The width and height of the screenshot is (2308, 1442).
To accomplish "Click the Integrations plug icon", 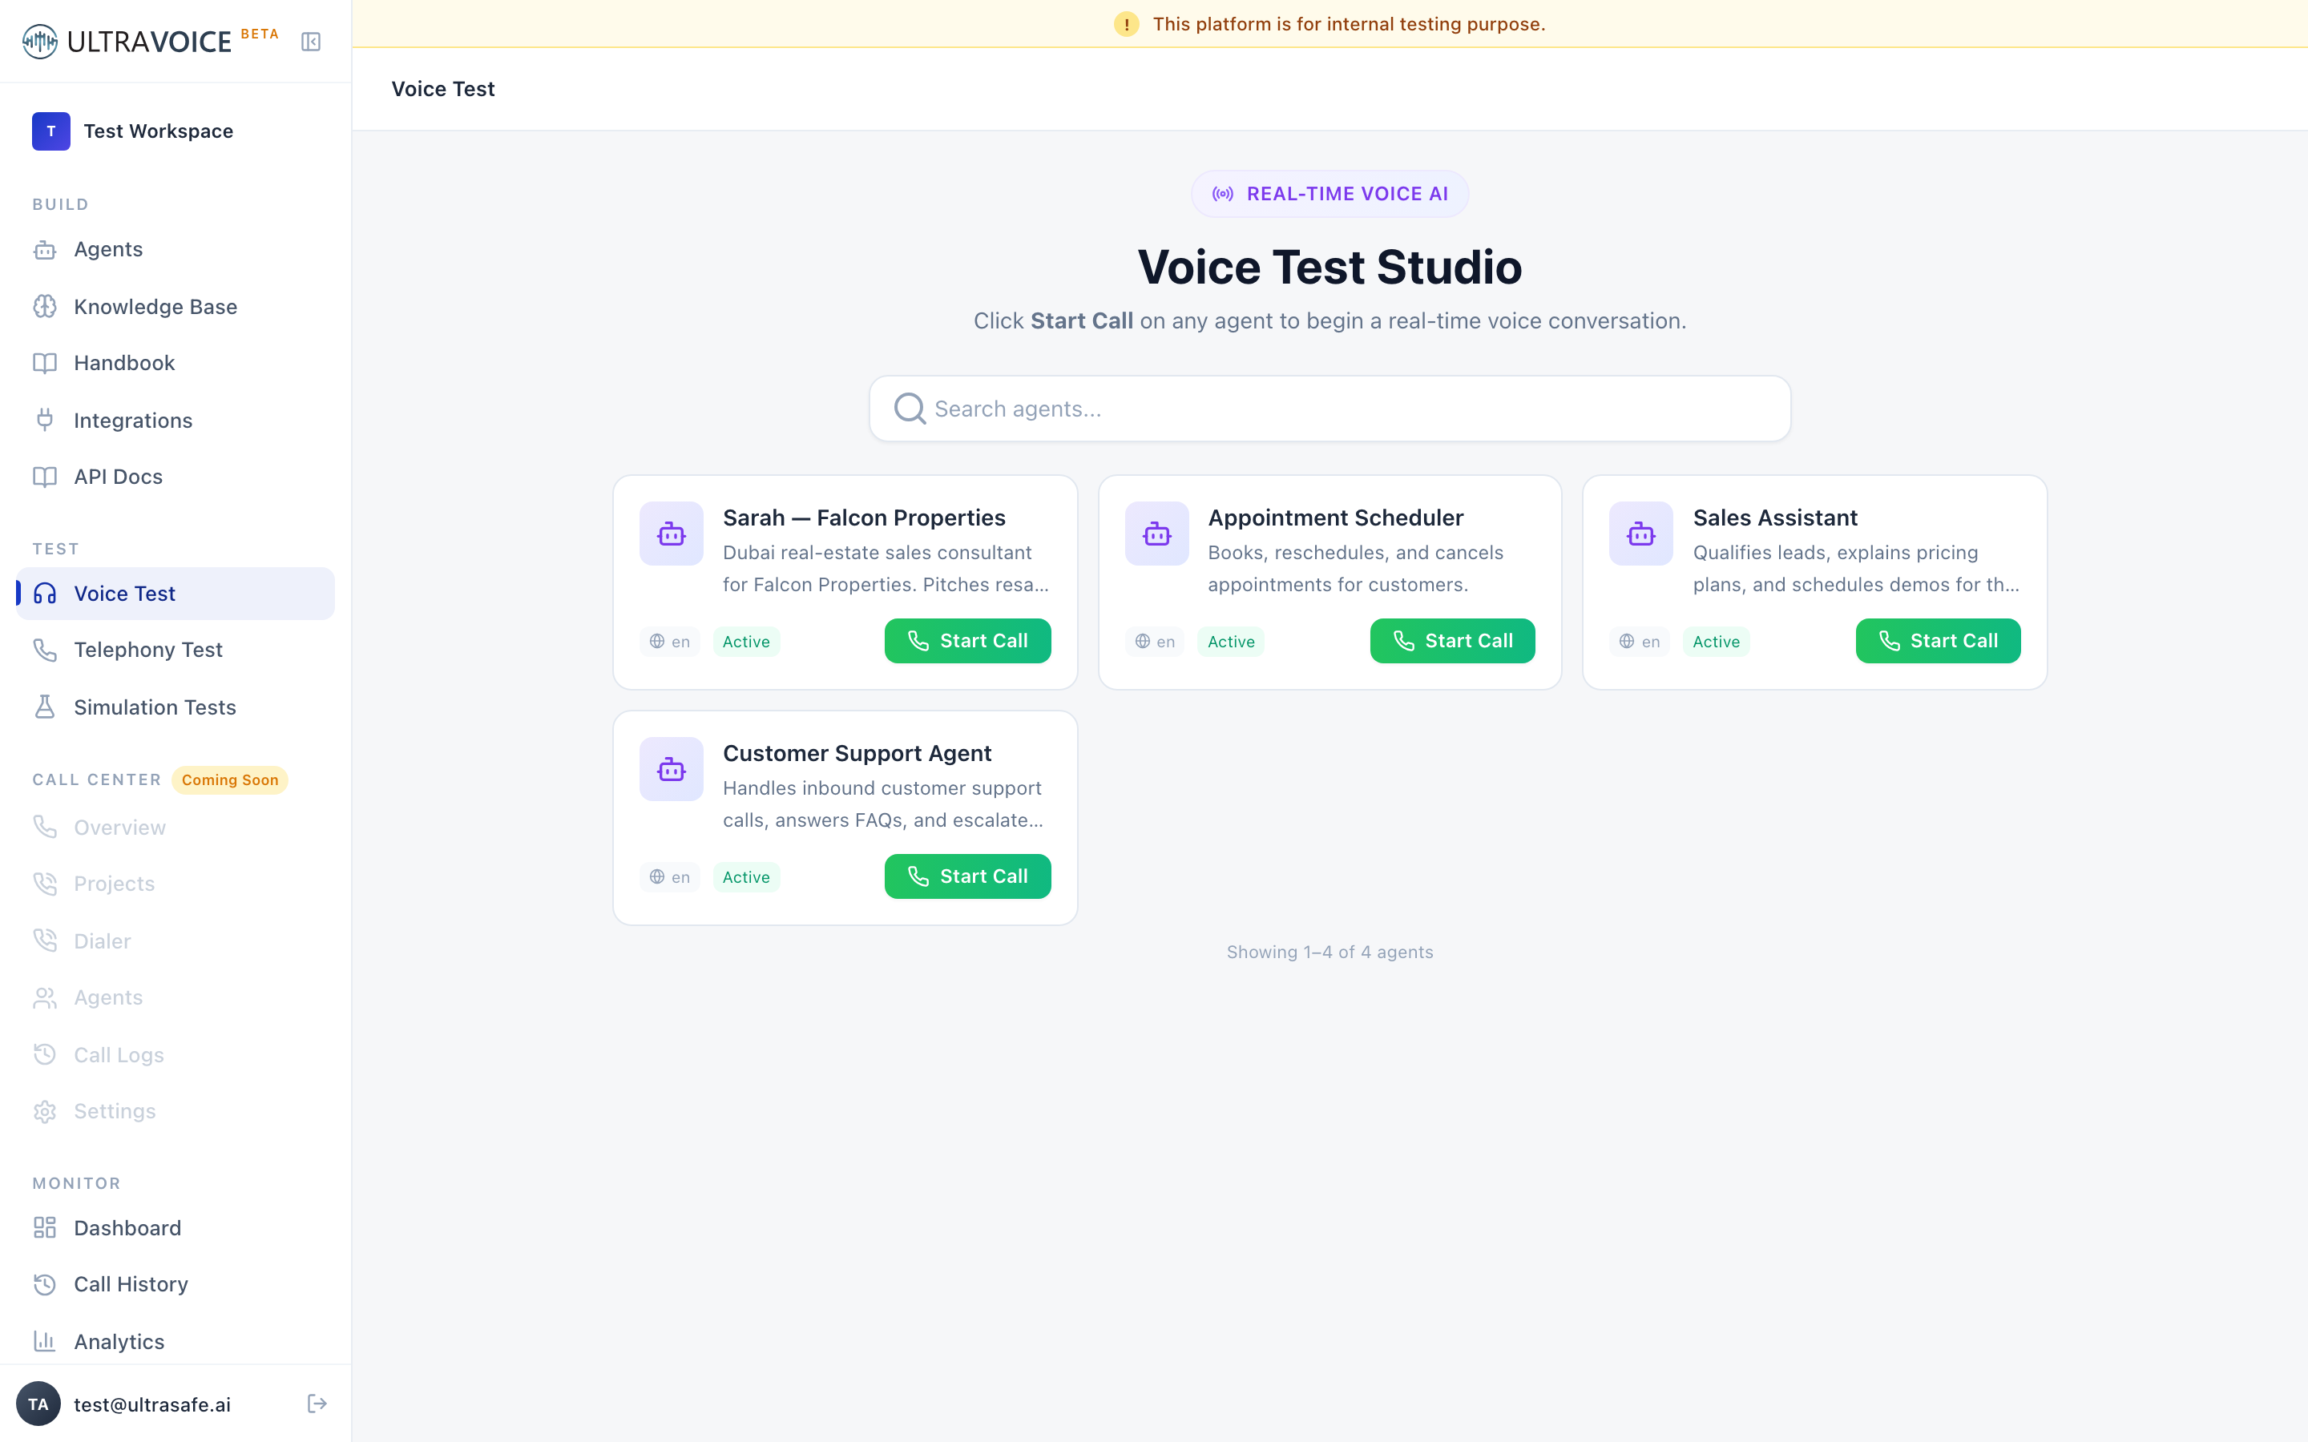I will click(45, 420).
